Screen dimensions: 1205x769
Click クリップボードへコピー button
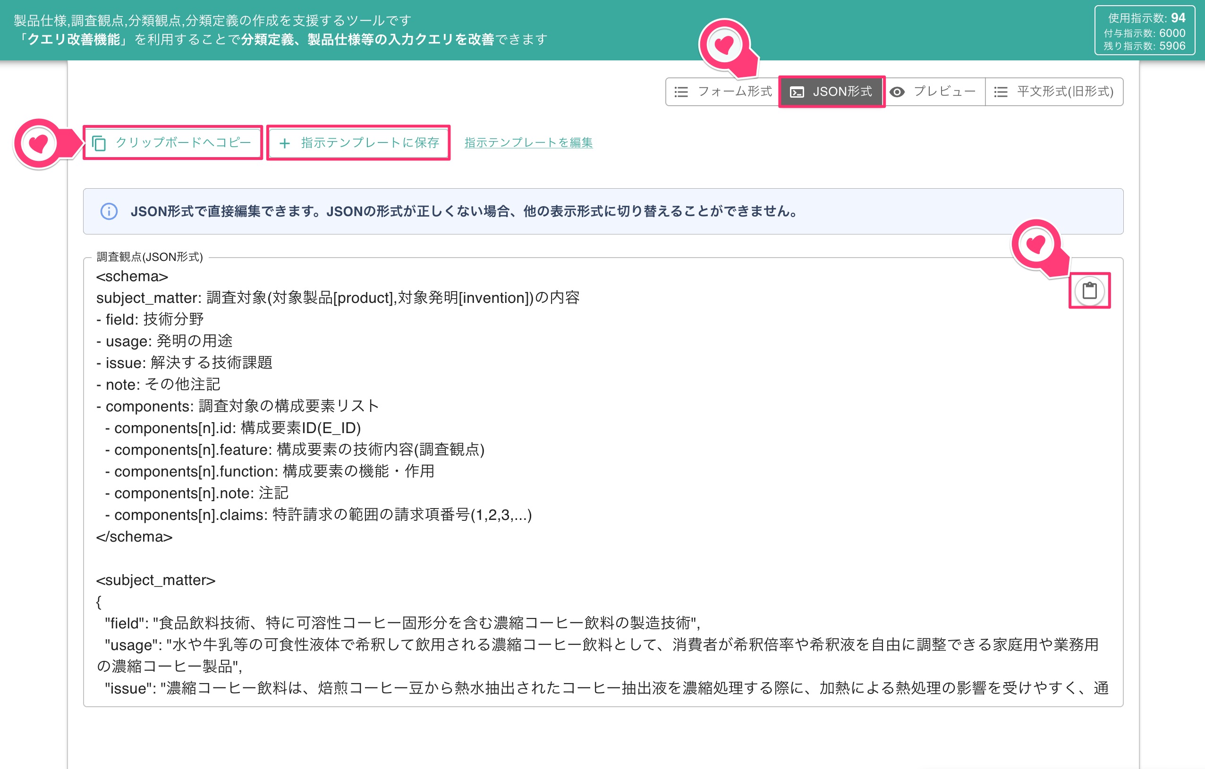[172, 142]
